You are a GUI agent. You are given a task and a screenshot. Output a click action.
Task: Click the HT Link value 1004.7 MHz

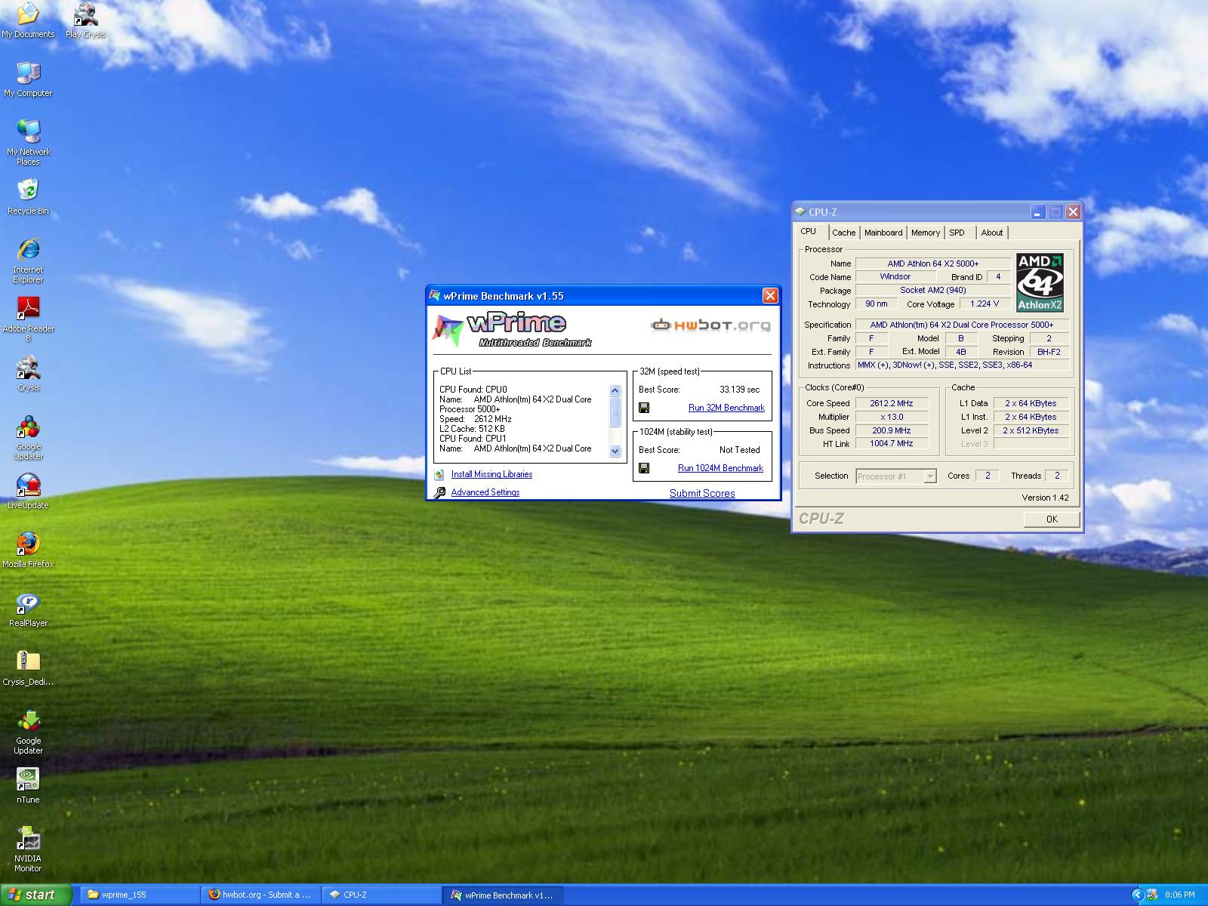892,444
